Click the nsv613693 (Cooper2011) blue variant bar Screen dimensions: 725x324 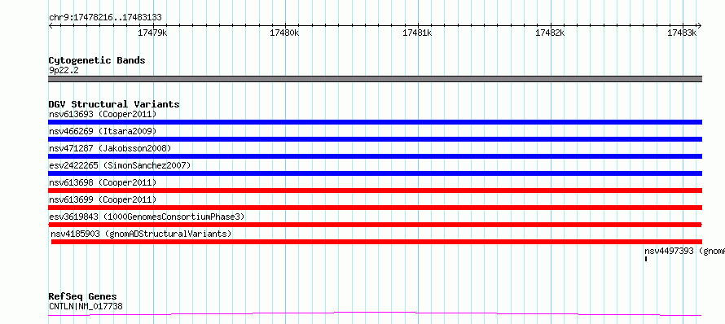[375, 122]
